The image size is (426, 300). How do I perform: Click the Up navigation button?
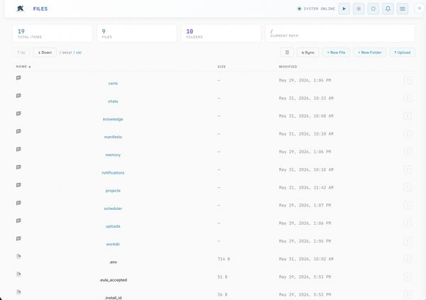[21, 52]
